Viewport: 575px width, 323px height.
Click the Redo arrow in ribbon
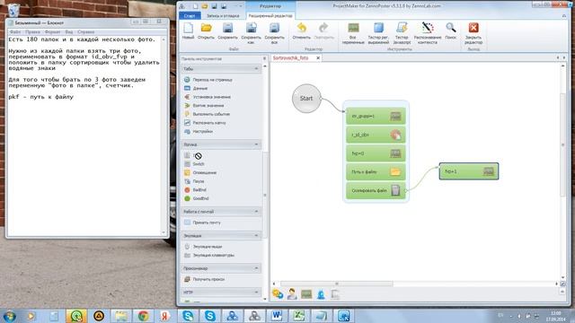(x=324, y=31)
